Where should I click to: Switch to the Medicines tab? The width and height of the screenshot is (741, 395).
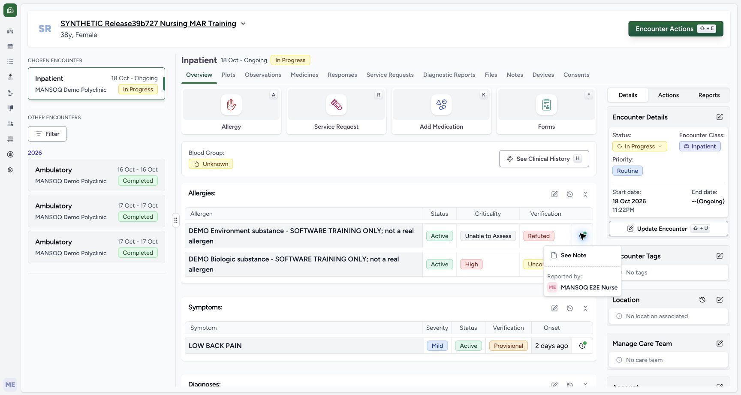pos(304,75)
